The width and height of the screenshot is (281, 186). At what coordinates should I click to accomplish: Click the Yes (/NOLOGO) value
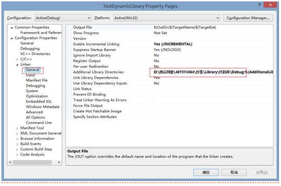(x=167, y=49)
